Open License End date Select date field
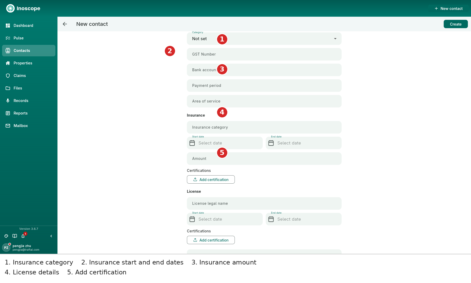 [x=304, y=219]
